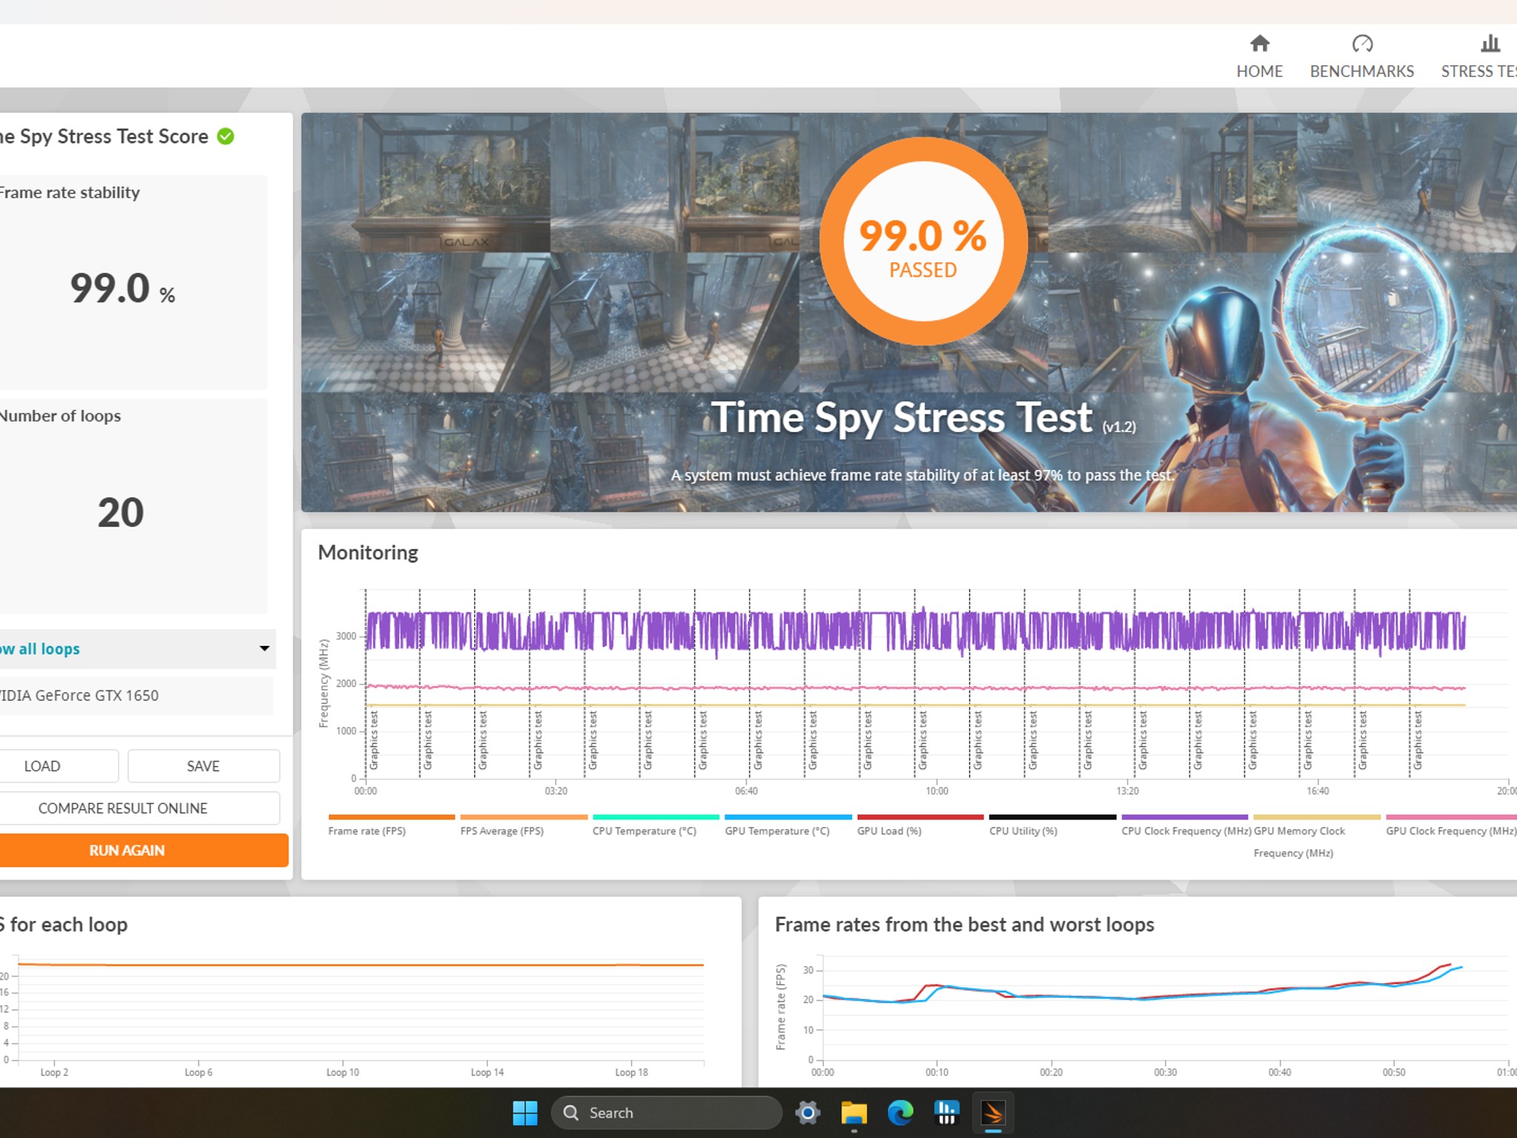Open Settings from the taskbar

807,1113
